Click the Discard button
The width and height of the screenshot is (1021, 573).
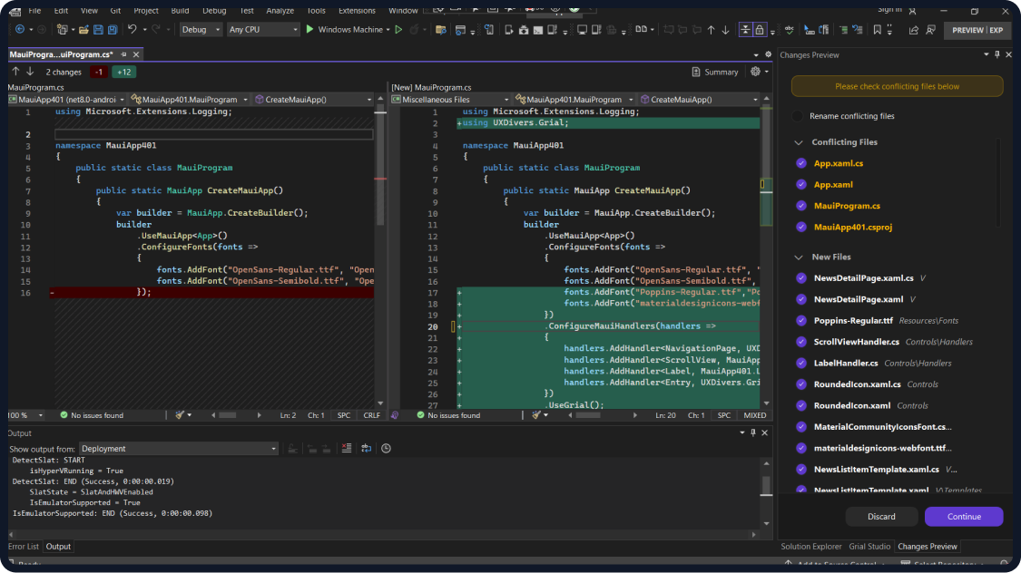[x=881, y=517]
